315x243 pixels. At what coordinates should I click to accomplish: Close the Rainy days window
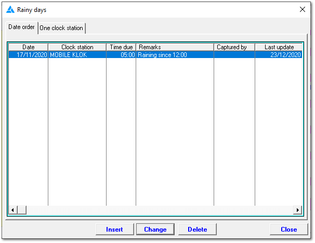(303, 9)
